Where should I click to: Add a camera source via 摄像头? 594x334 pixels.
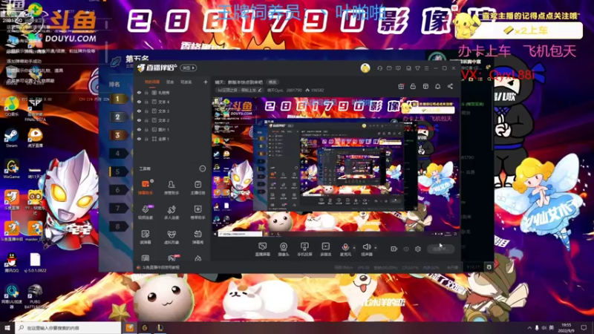point(284,249)
